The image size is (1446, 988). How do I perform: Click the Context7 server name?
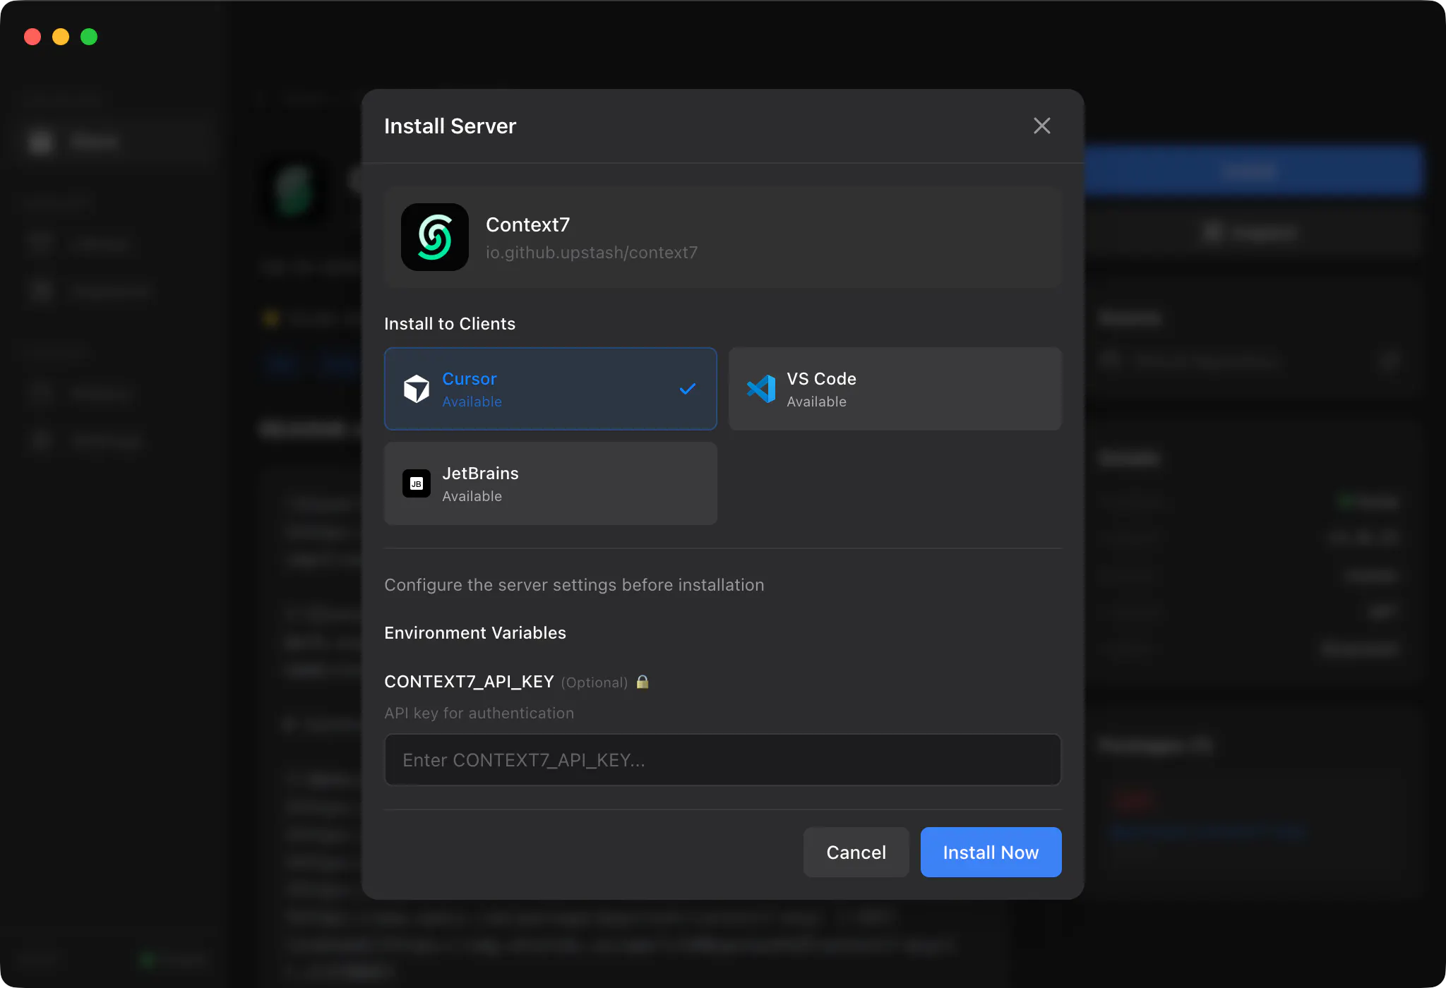(527, 224)
